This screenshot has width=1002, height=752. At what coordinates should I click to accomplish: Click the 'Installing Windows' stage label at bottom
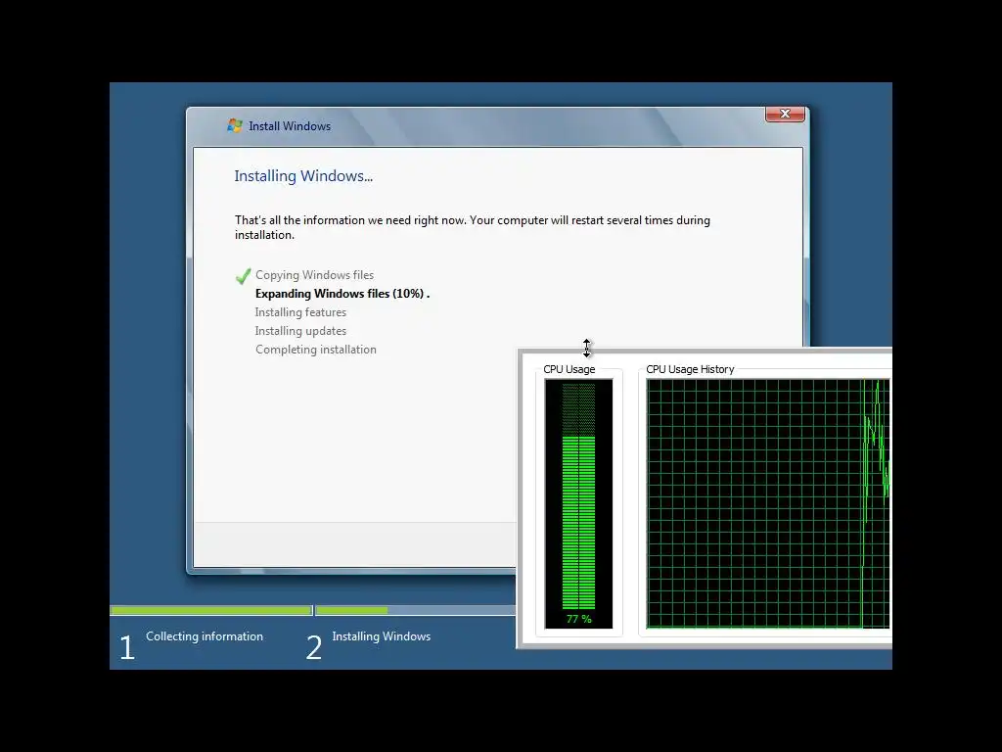pyautogui.click(x=382, y=636)
